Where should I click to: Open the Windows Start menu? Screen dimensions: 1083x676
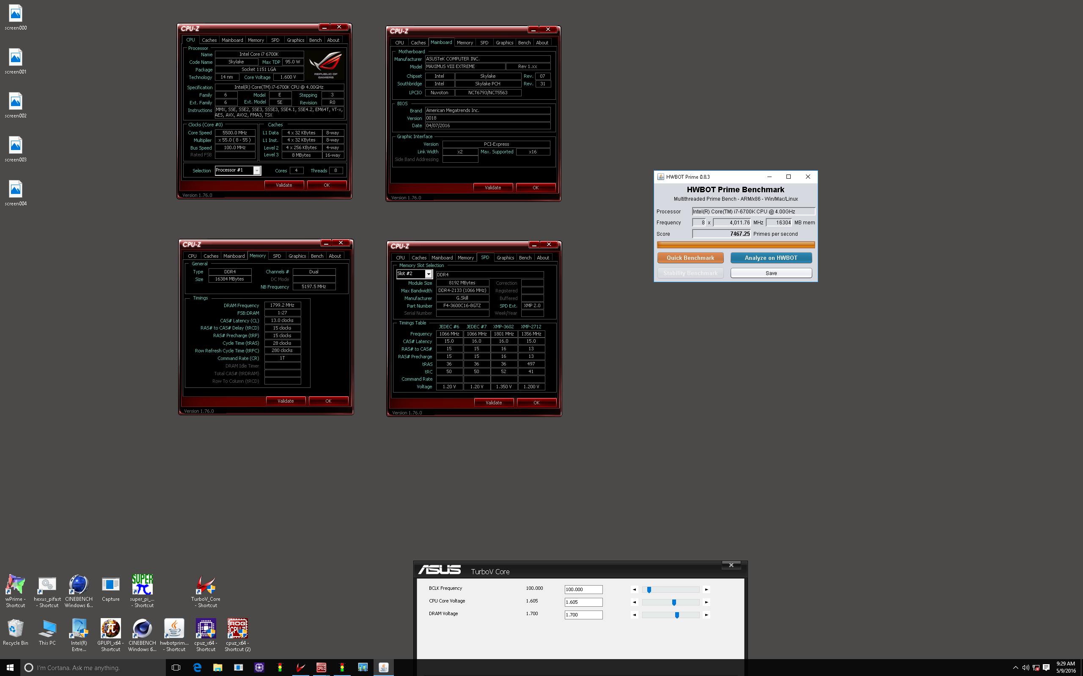pos(10,668)
